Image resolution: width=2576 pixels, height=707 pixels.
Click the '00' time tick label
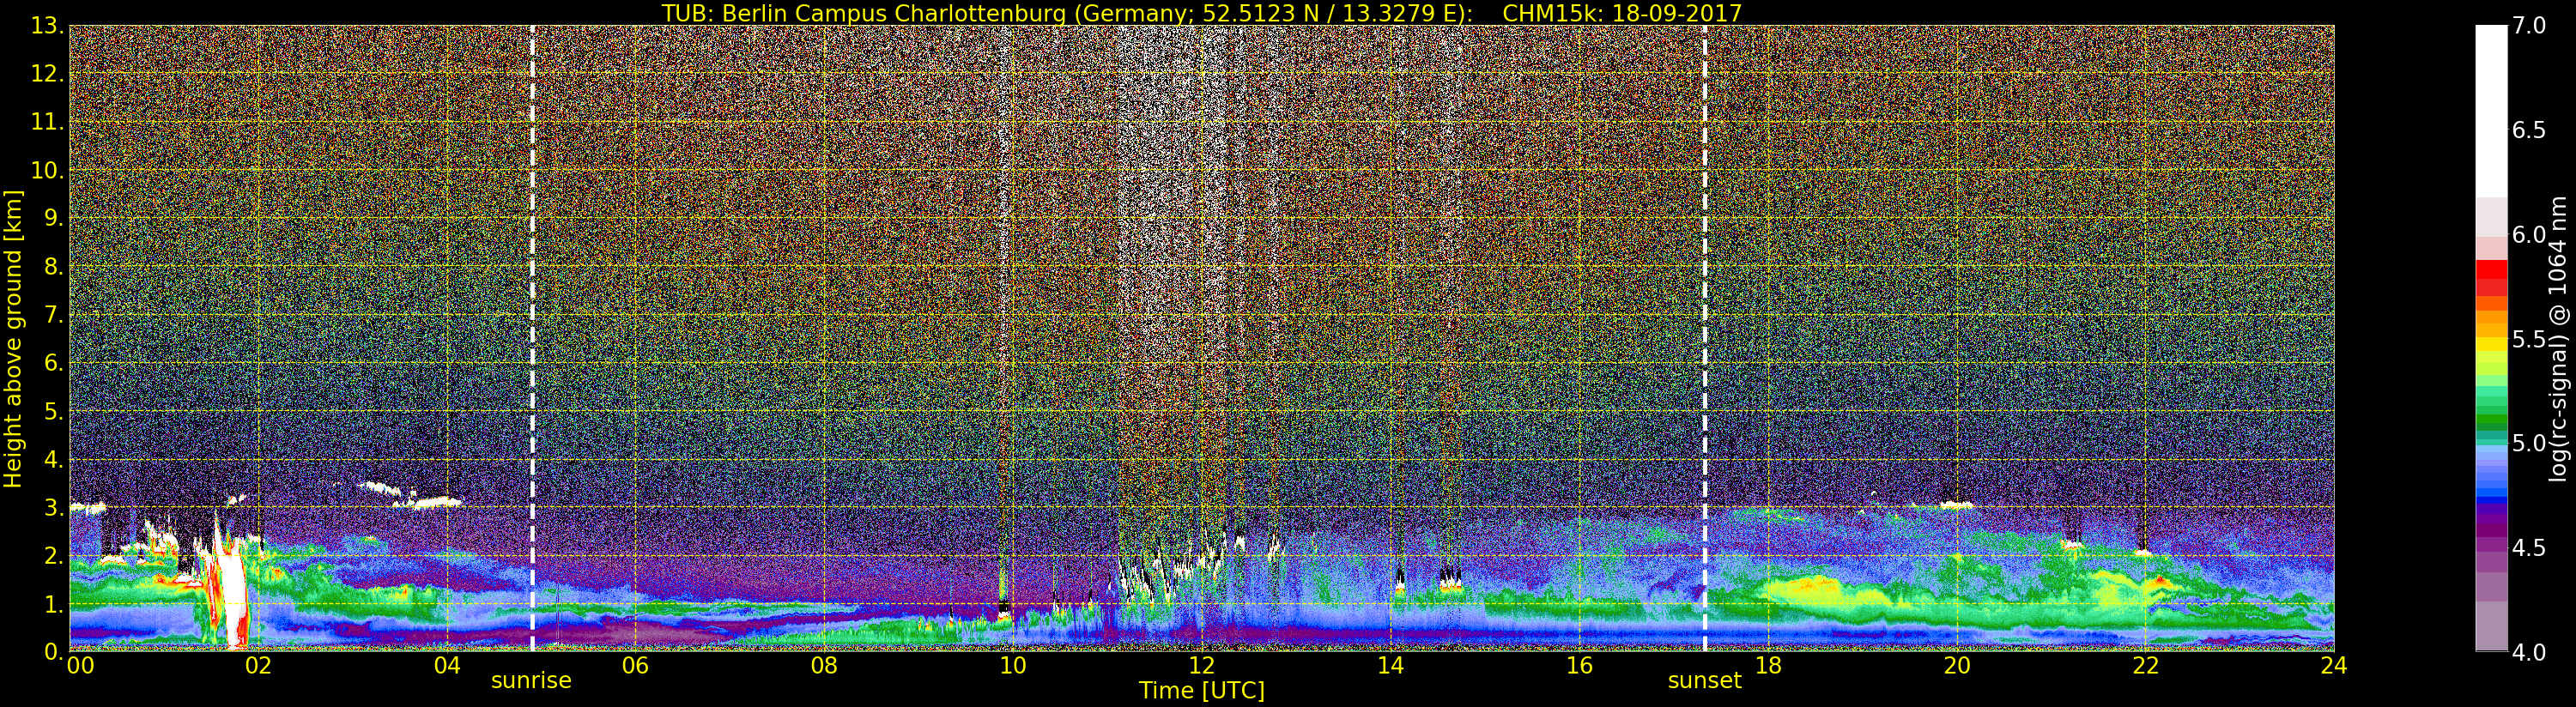(x=80, y=666)
